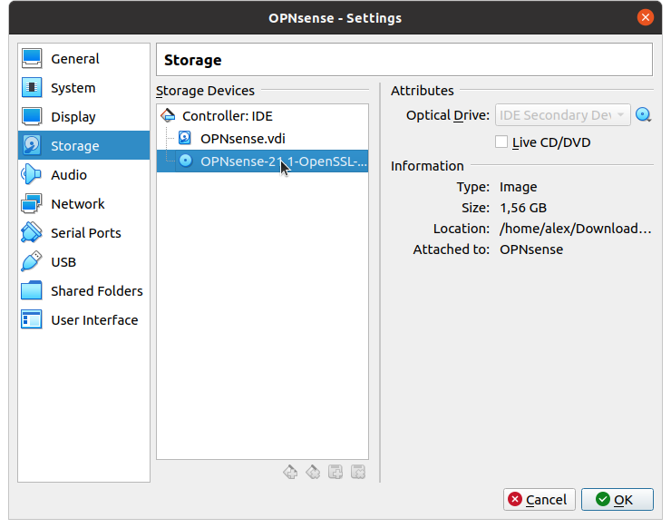Click the Type value Image
The width and height of the screenshot is (671, 528).
click(519, 187)
